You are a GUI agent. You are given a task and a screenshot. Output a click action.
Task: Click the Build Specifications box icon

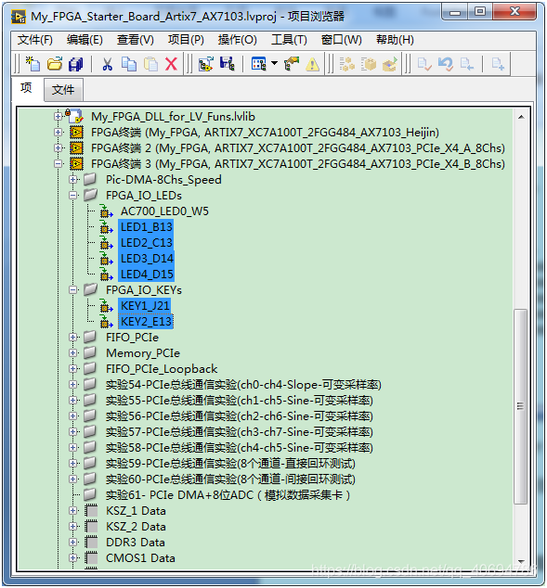(369, 64)
